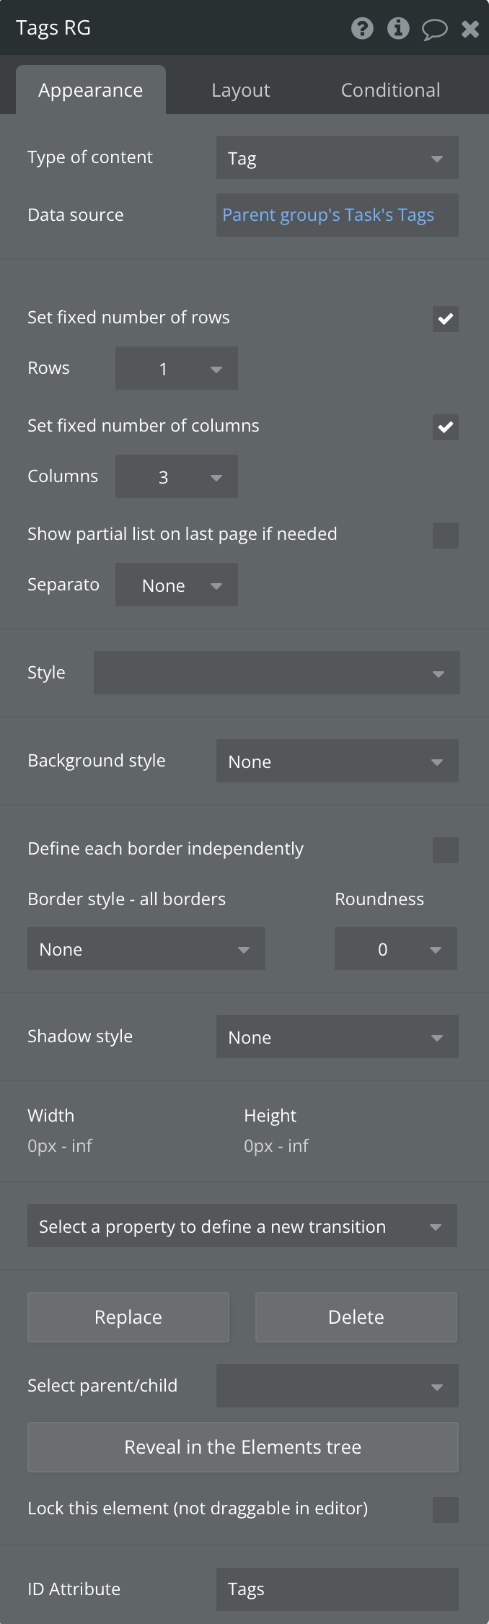Switch to the Layout tab
The image size is (489, 1624).
coord(241,90)
